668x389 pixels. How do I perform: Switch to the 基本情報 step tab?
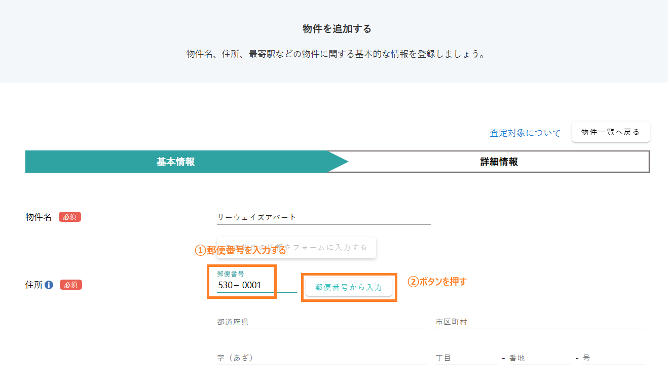(x=176, y=162)
